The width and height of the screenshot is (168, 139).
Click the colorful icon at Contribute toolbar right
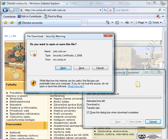[158, 17]
